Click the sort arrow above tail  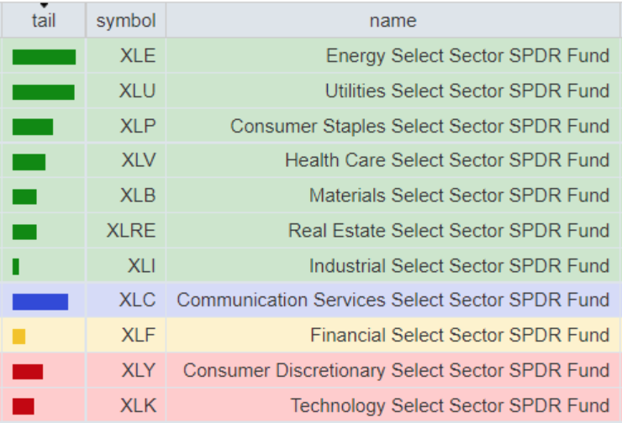[x=44, y=5]
